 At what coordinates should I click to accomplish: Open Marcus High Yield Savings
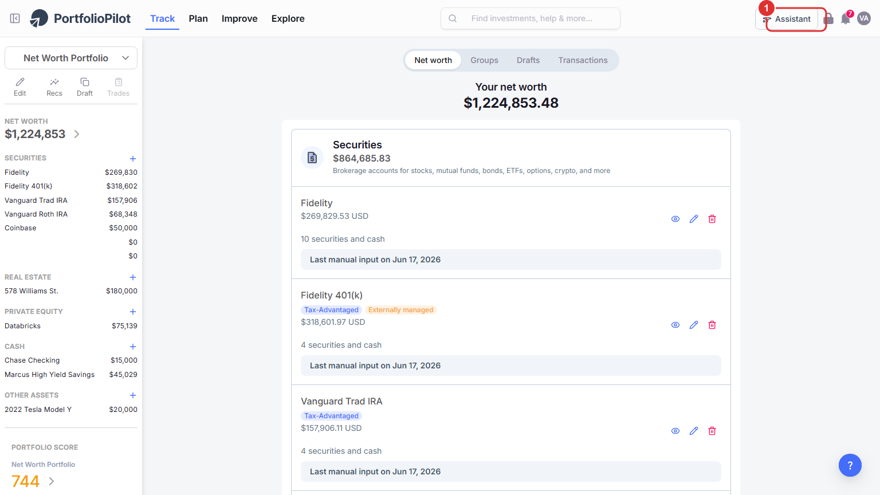[x=71, y=375]
